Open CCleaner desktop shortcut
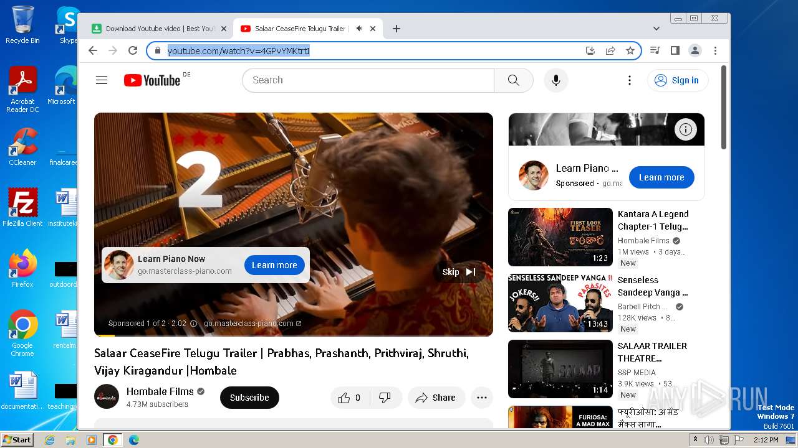 (22, 147)
